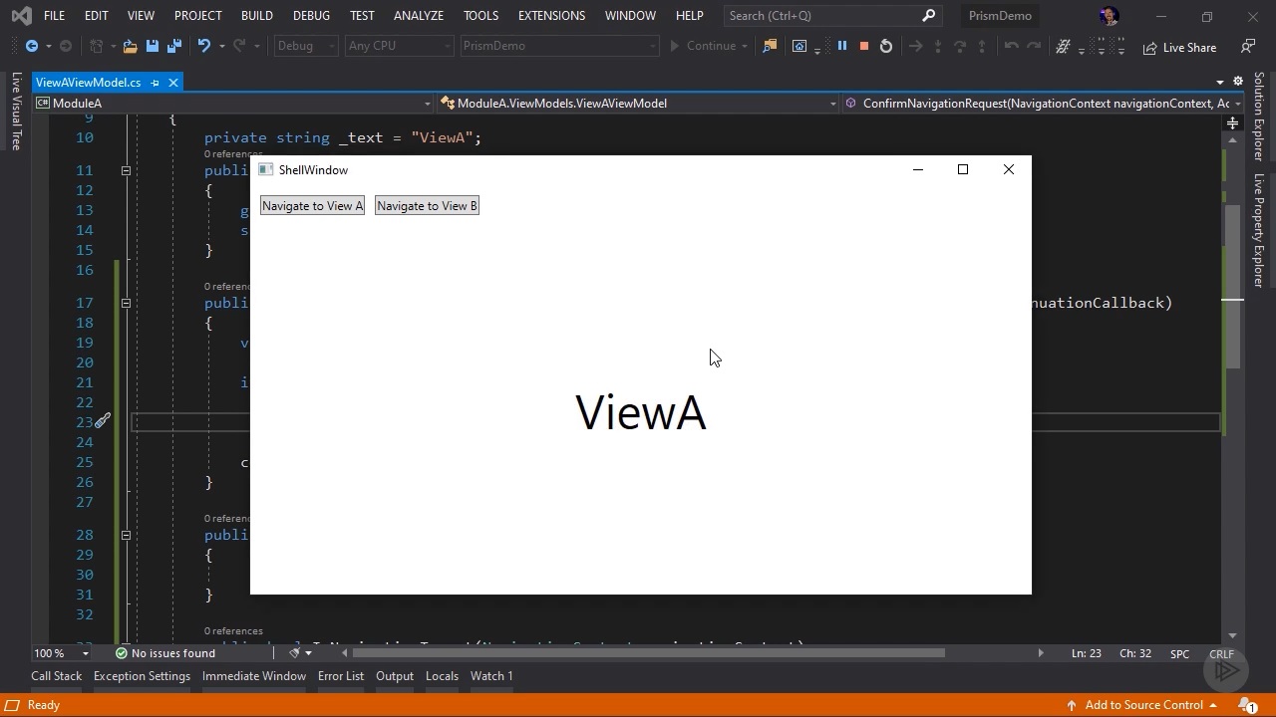This screenshot has height=717, width=1276.
Task: Pause the debugging session
Action: [842, 46]
